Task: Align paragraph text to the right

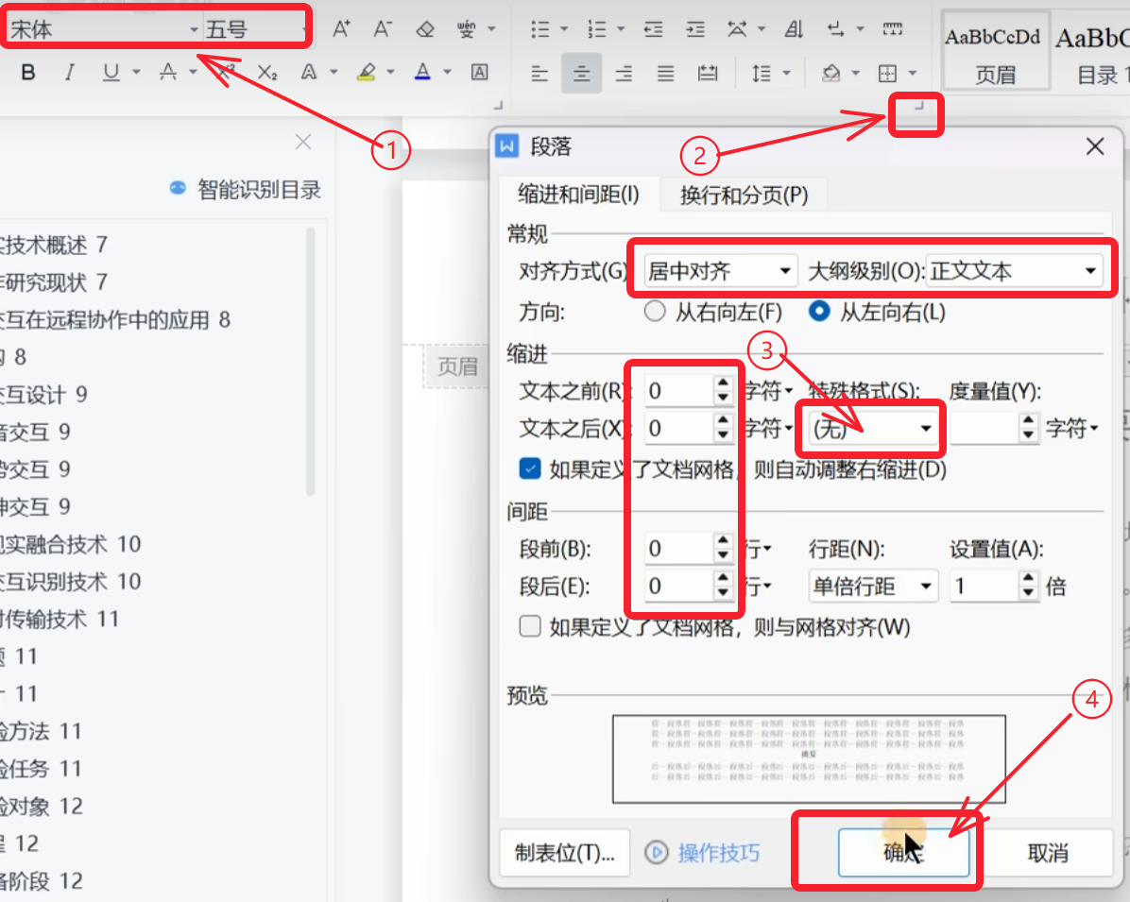Action: pyautogui.click(x=625, y=74)
